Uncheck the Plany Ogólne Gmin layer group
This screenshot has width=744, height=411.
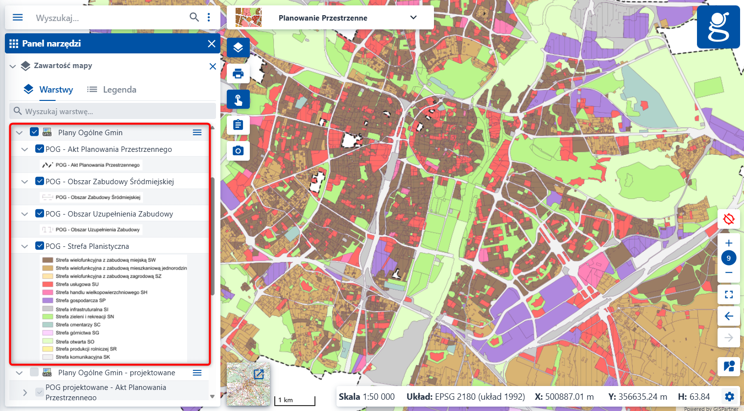[34, 132]
